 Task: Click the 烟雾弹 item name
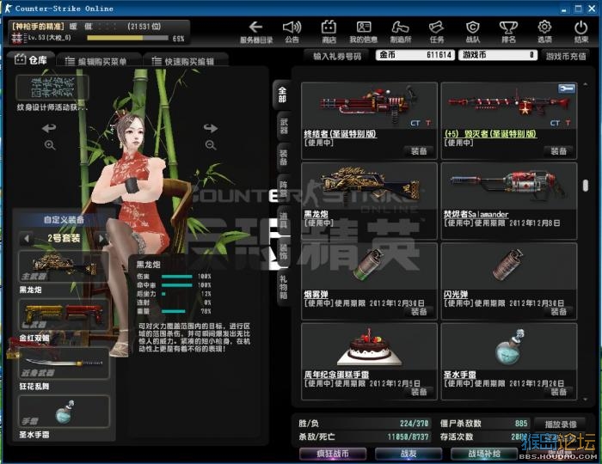[316, 295]
